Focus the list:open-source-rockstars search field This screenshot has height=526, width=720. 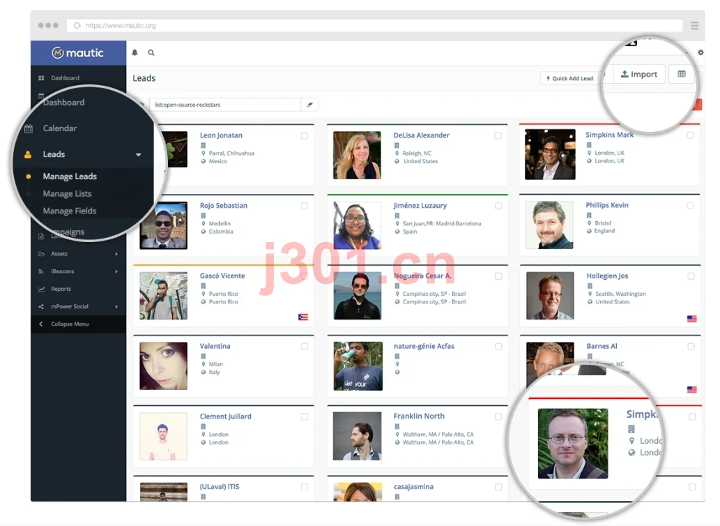[x=225, y=105]
